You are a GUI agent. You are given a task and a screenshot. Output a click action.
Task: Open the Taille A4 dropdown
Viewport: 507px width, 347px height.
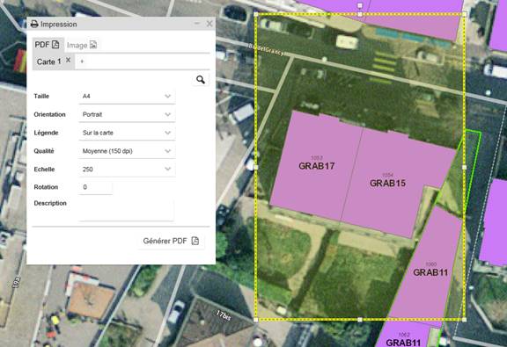pos(127,96)
